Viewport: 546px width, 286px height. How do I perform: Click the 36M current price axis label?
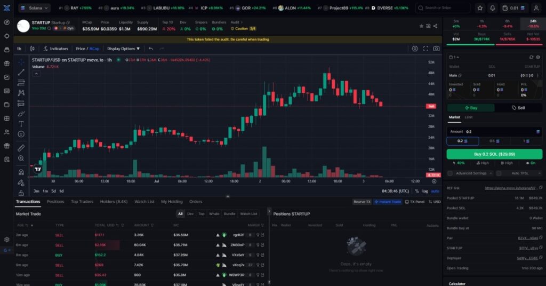431,106
